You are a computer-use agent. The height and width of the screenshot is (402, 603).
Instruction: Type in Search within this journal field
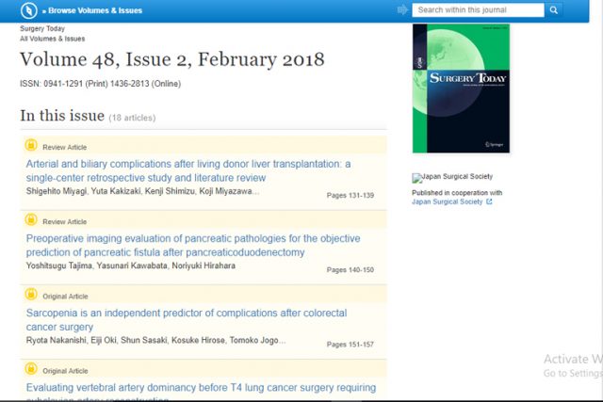[x=479, y=10]
